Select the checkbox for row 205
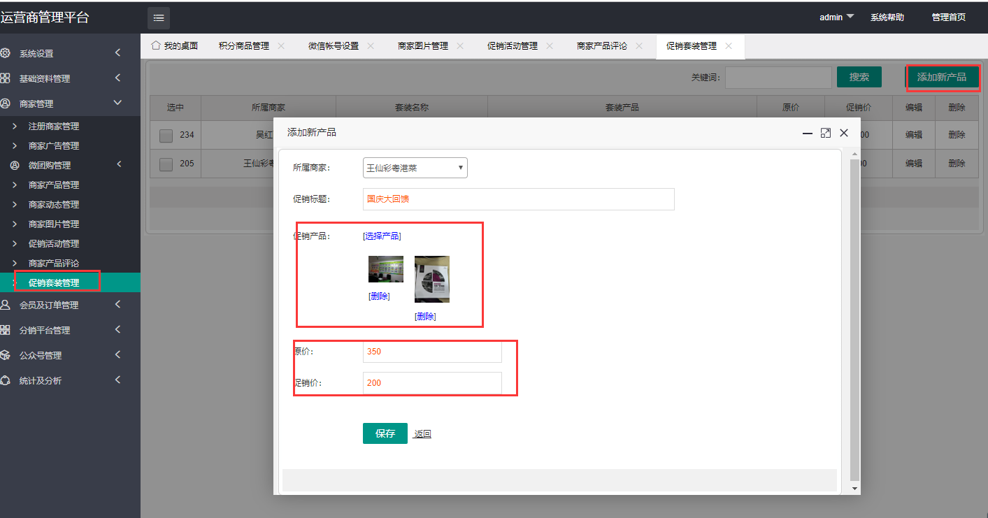The width and height of the screenshot is (988, 518). click(x=166, y=164)
